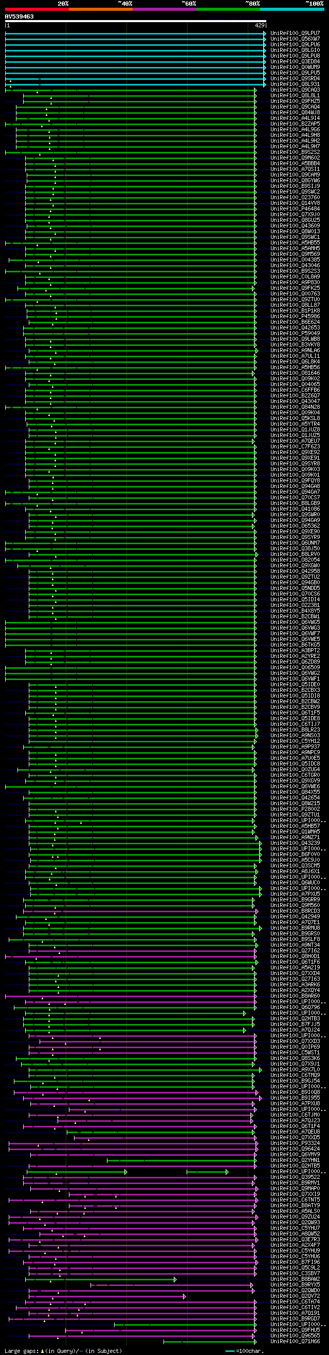Open hit UniRef100_P46484
This screenshot has height=1355, width=329.
[x=295, y=209]
